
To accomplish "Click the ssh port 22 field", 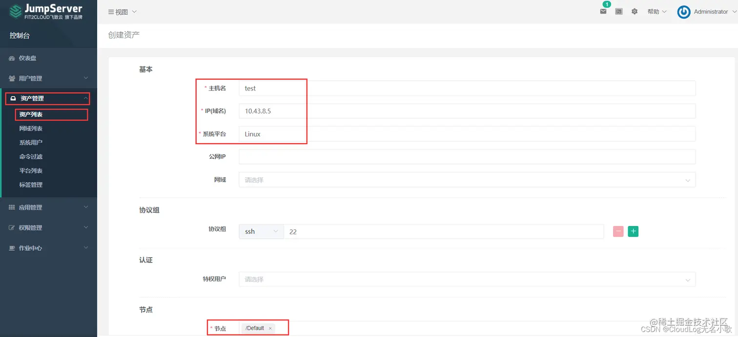I will pyautogui.click(x=444, y=231).
